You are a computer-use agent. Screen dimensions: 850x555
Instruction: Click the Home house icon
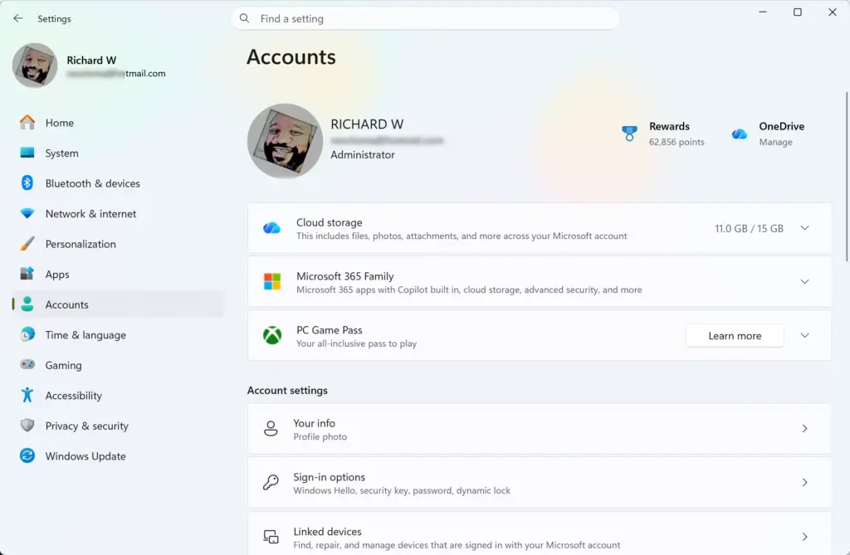[27, 123]
